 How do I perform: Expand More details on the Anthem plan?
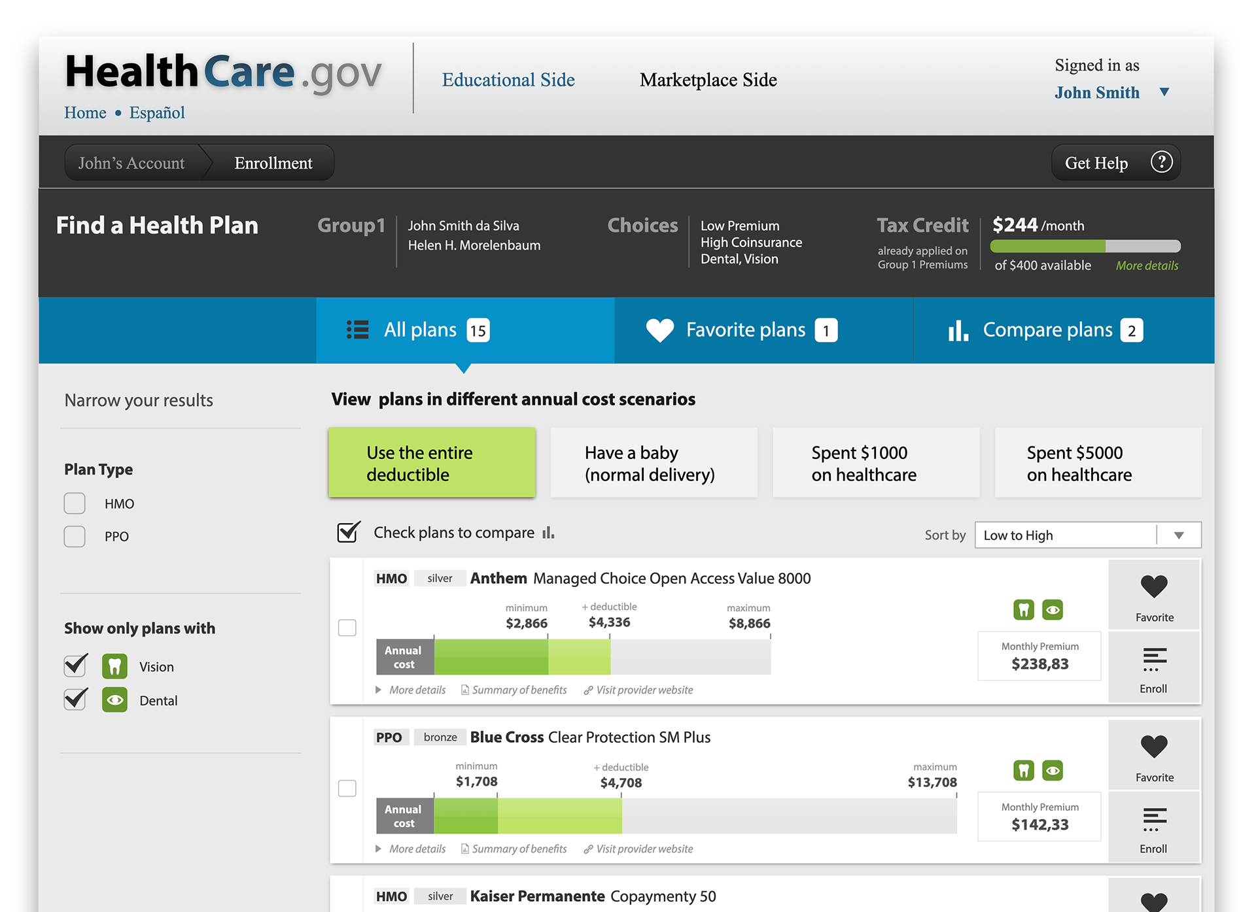(411, 690)
